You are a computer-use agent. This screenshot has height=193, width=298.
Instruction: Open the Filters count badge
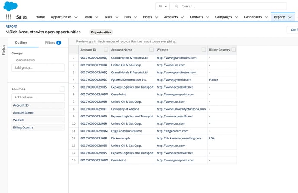(x=59, y=43)
